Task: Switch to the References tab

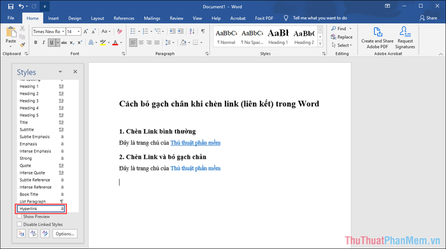Action: click(x=124, y=18)
